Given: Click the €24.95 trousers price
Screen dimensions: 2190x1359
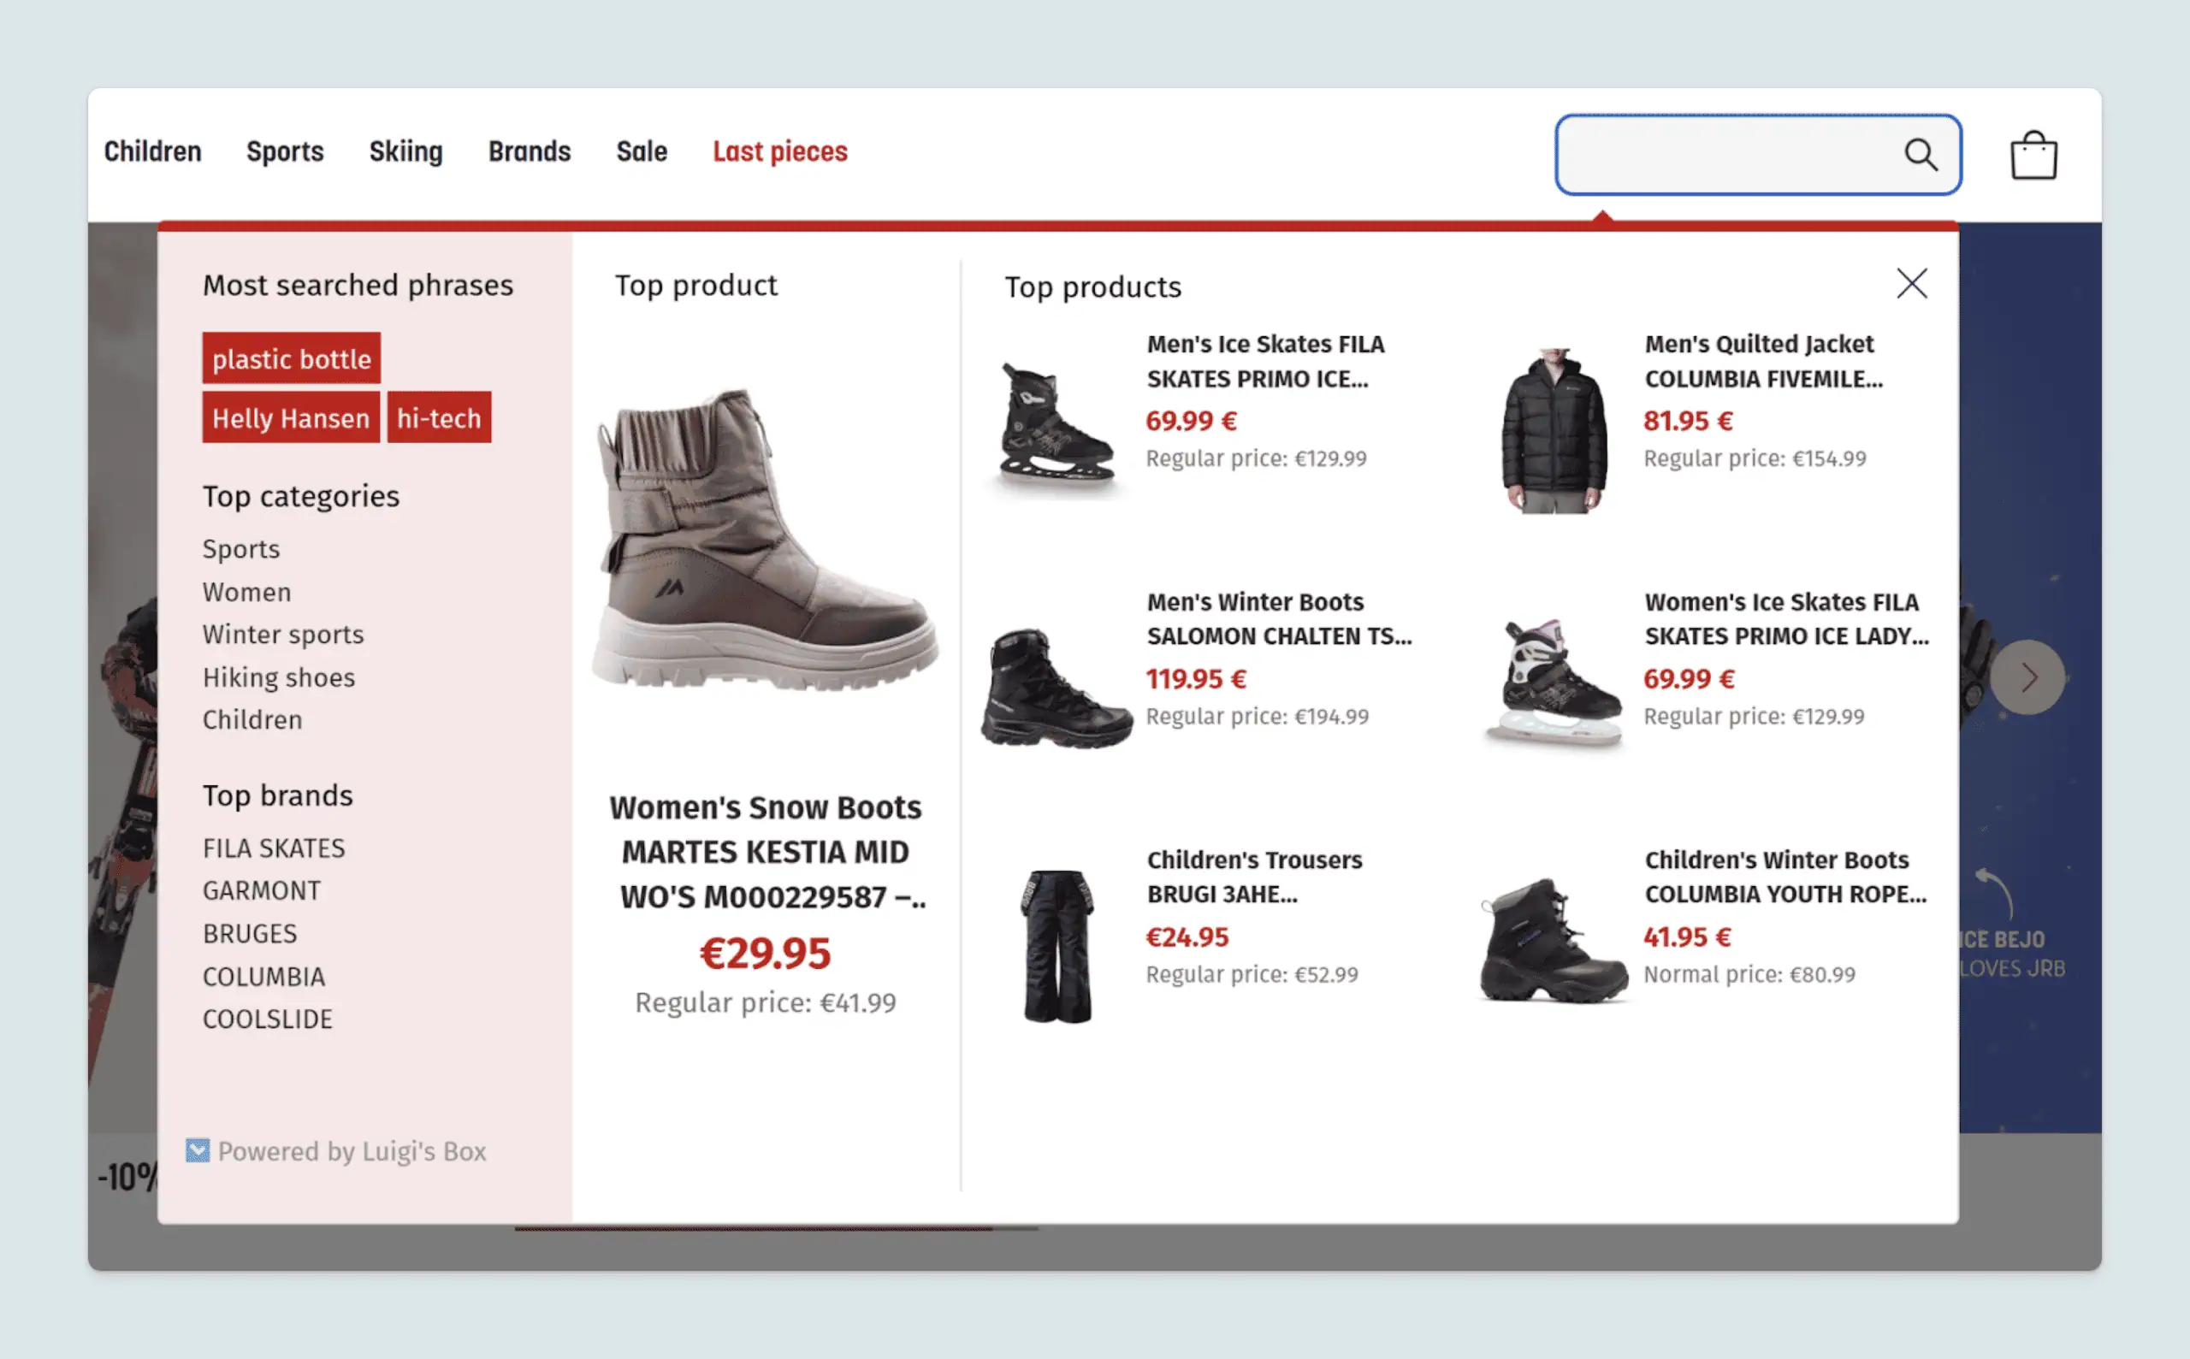Looking at the screenshot, I should (1187, 937).
